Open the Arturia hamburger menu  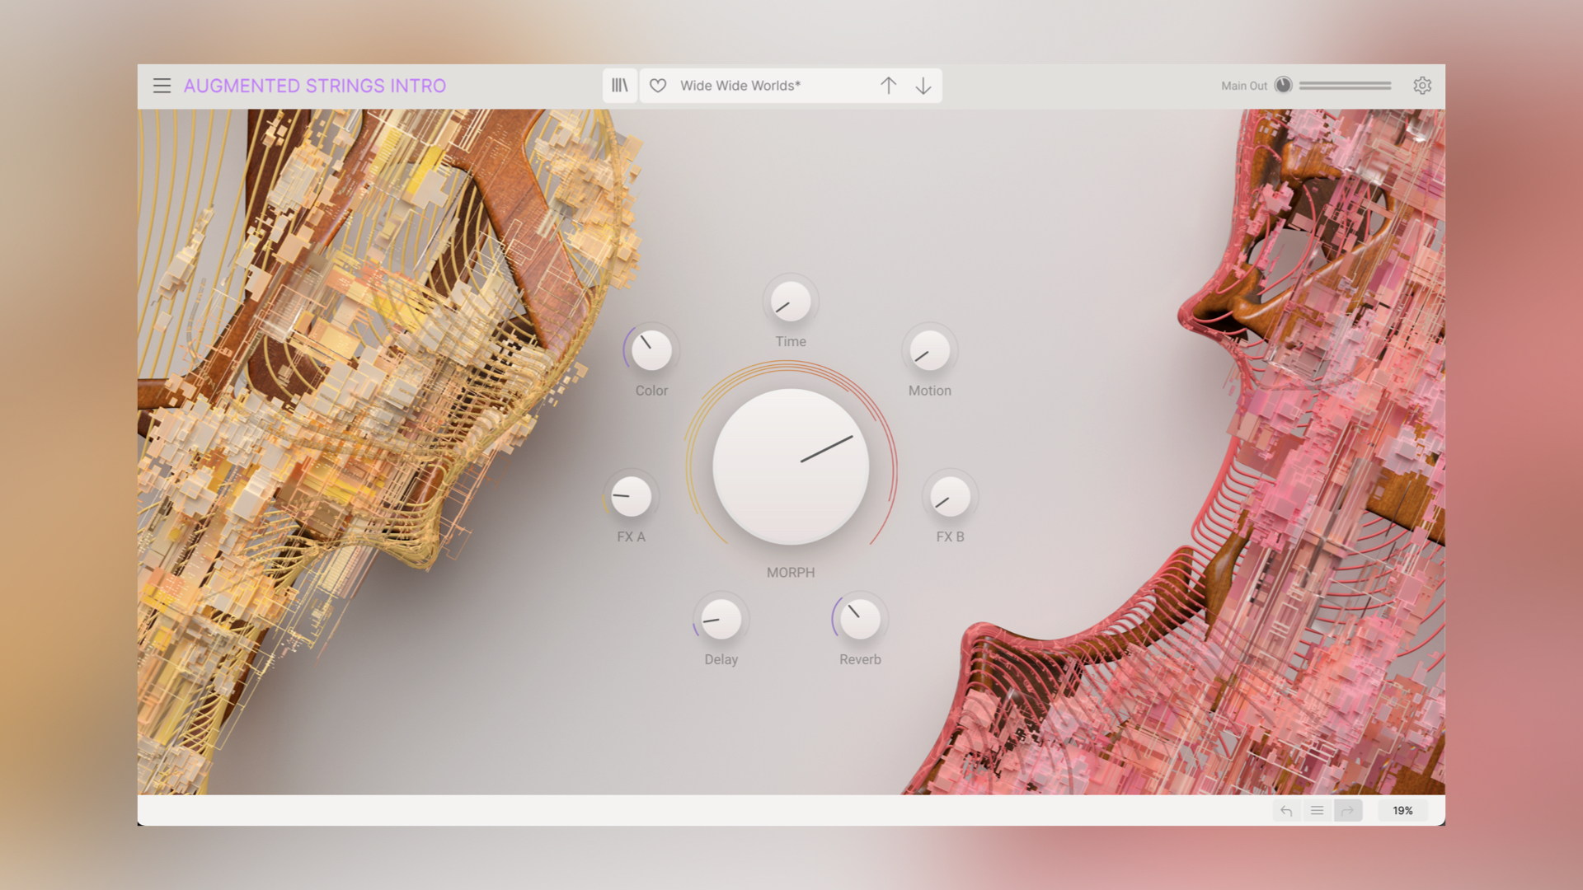[162, 85]
